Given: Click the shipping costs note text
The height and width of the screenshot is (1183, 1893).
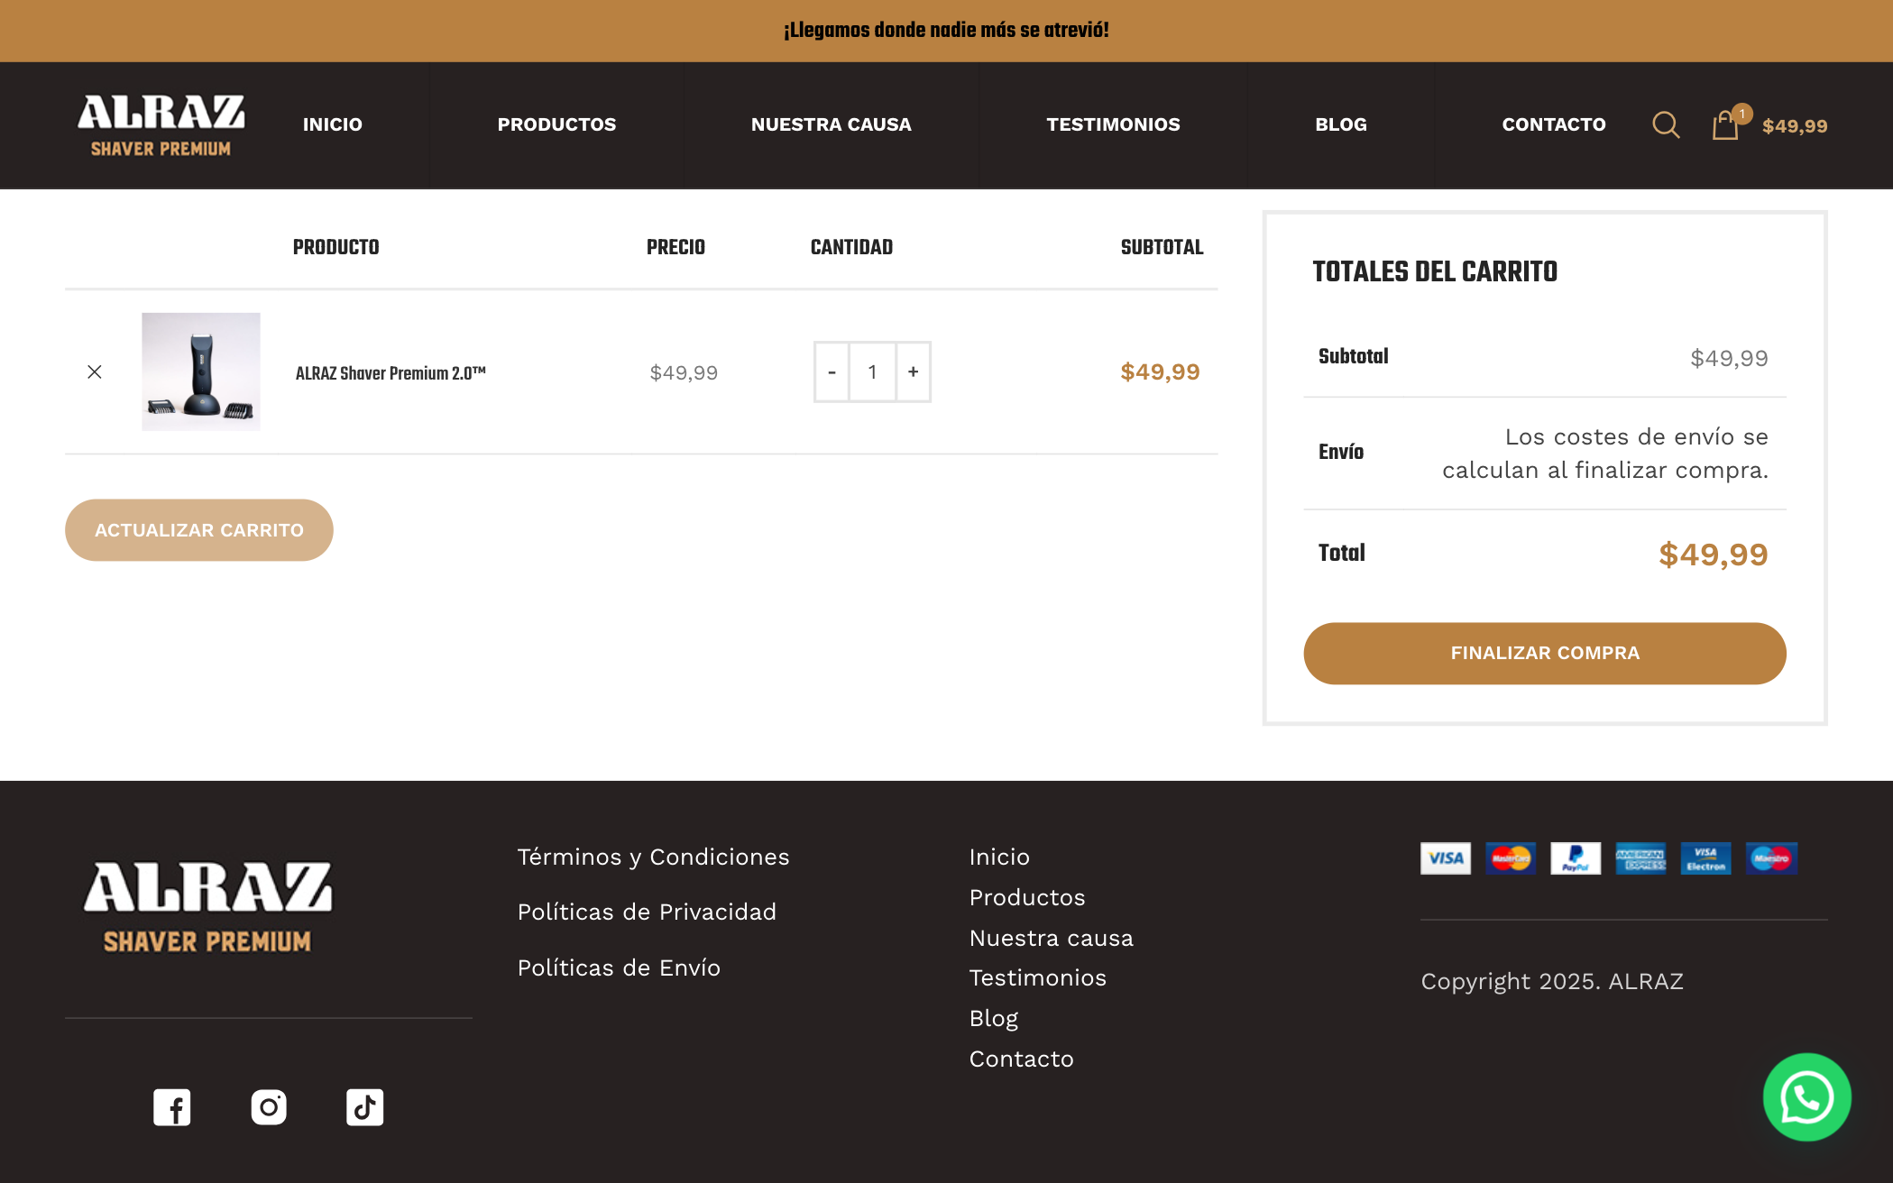Looking at the screenshot, I should 1605,454.
